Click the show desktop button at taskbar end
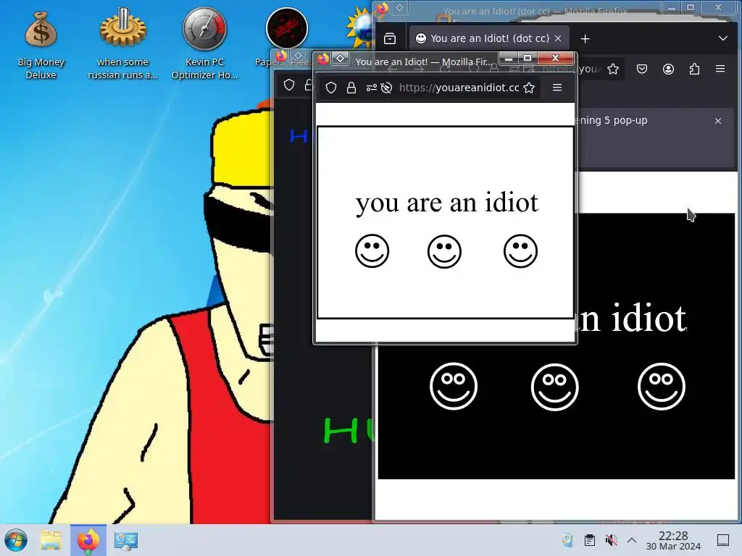 [723, 540]
